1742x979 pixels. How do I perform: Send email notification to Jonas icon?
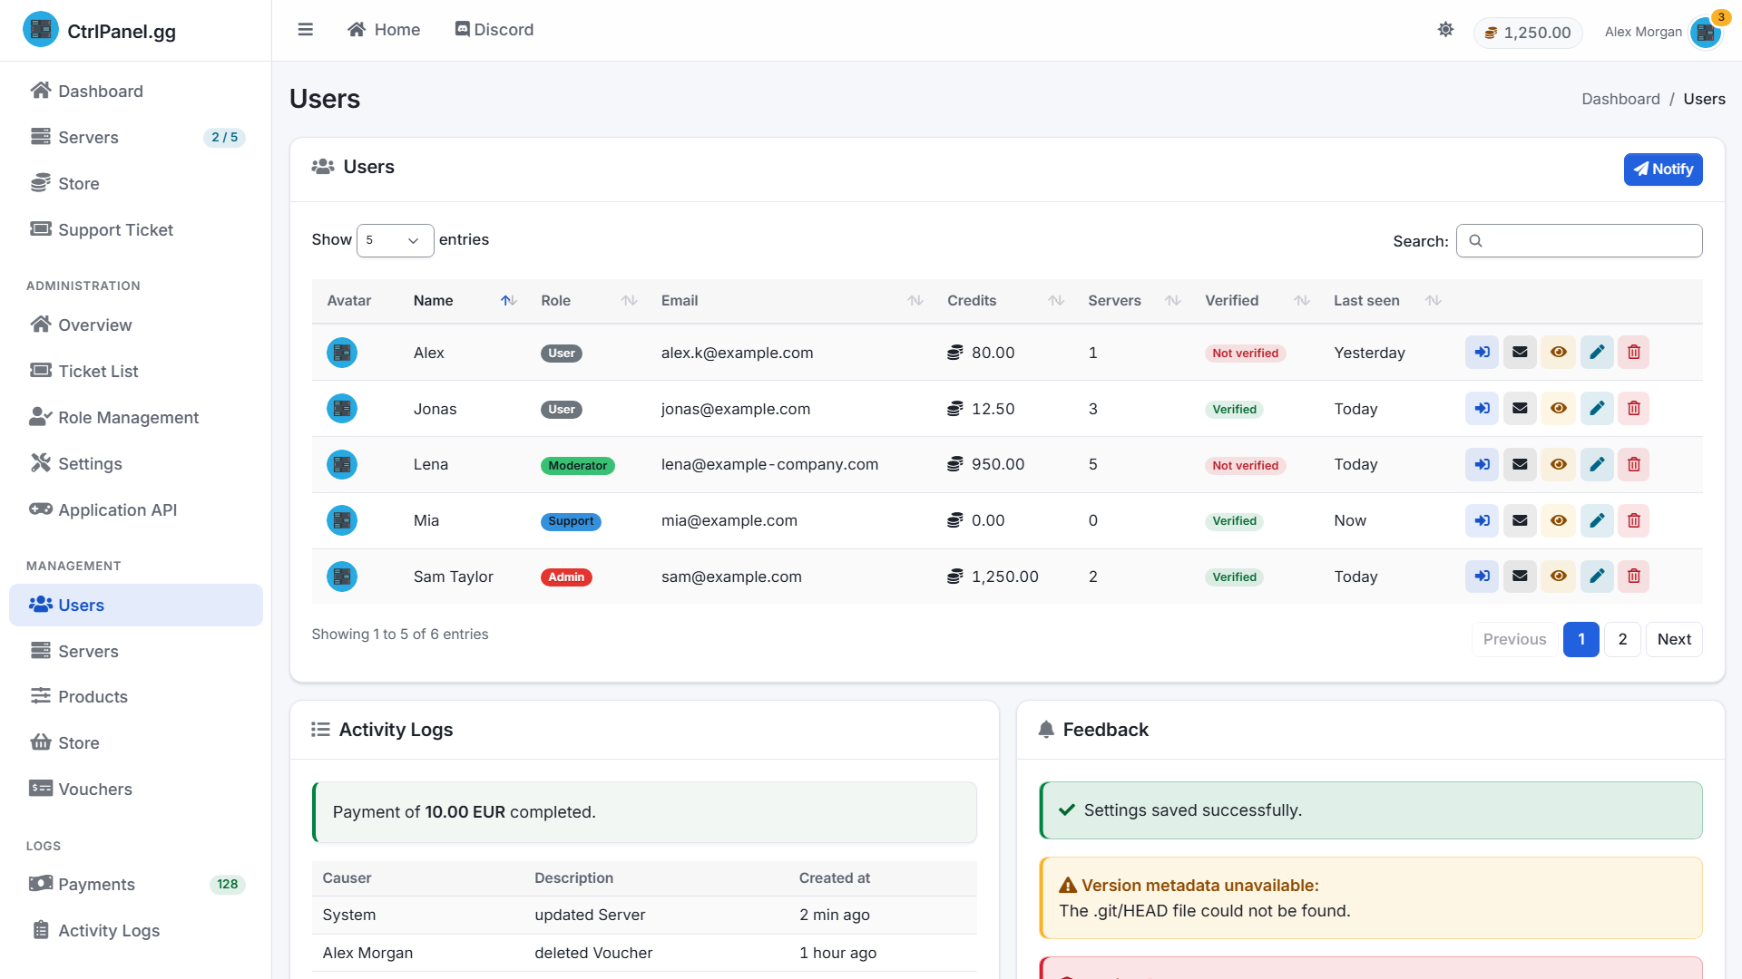click(1520, 409)
